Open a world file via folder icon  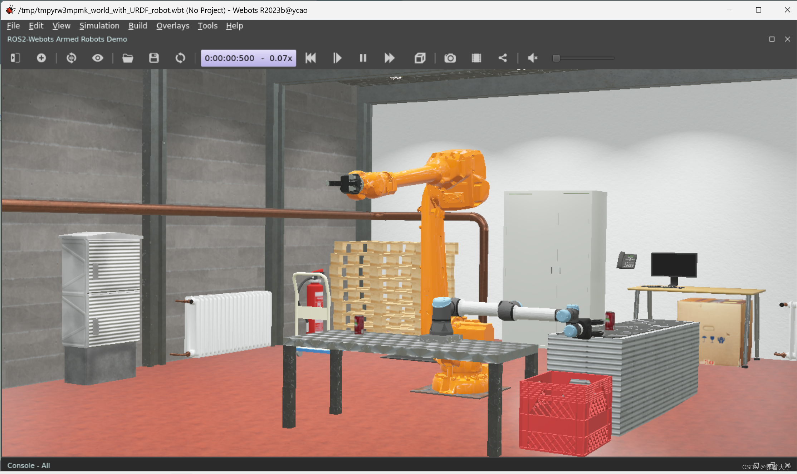point(127,58)
